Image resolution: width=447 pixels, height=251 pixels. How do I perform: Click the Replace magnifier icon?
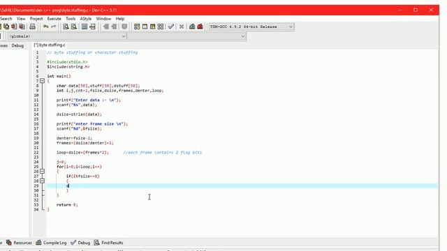click(x=74, y=26)
